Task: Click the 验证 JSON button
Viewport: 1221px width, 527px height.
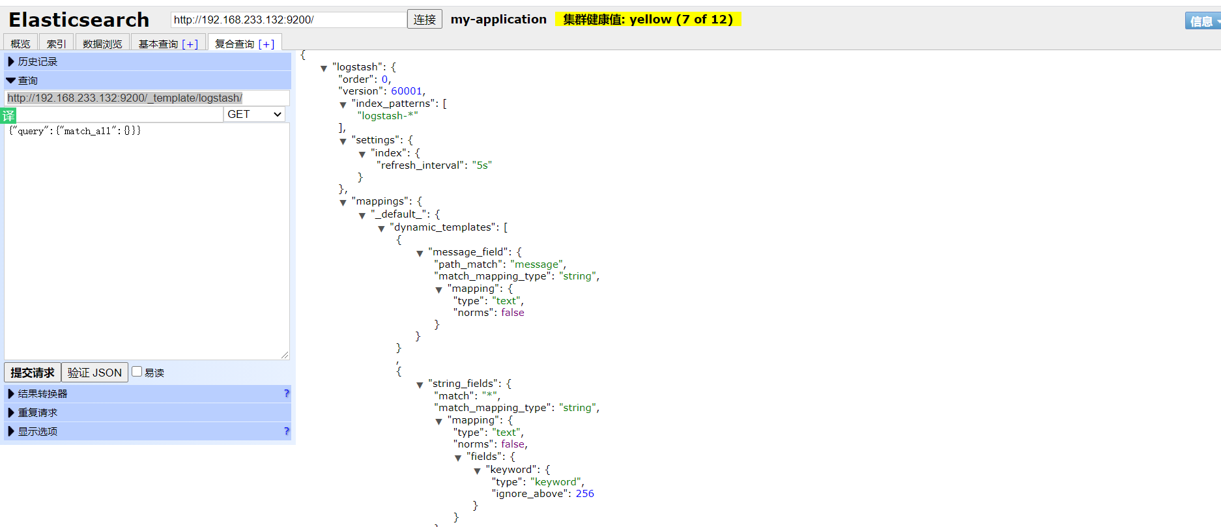Action: 94,373
